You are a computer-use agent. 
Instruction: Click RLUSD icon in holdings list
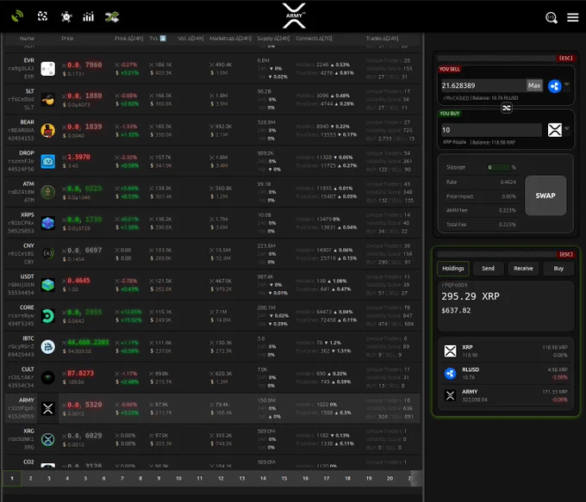coord(450,373)
